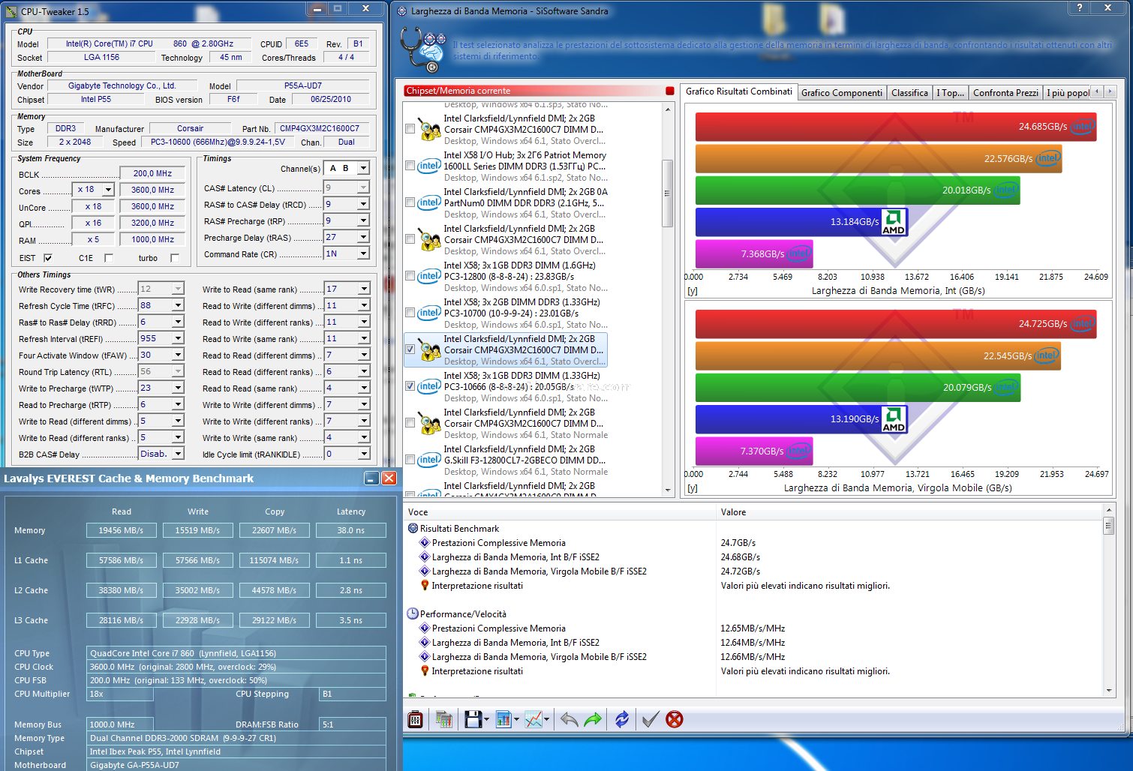The image size is (1133, 771).
Task: Enable the turbo checkbox
Action: (x=175, y=258)
